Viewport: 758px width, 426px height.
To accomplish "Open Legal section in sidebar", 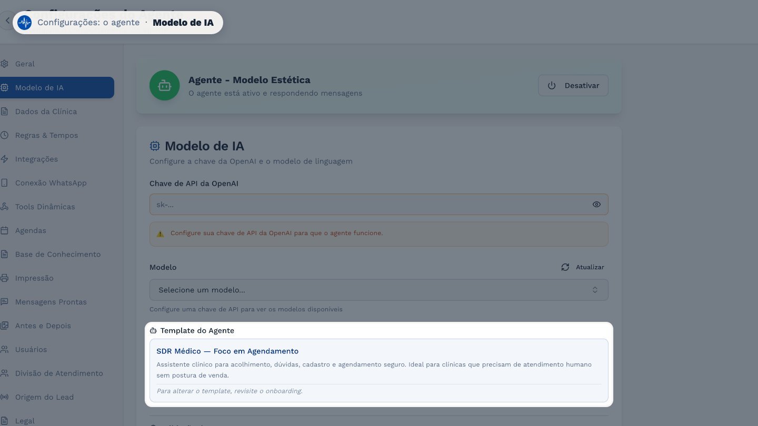I will (x=57, y=420).
